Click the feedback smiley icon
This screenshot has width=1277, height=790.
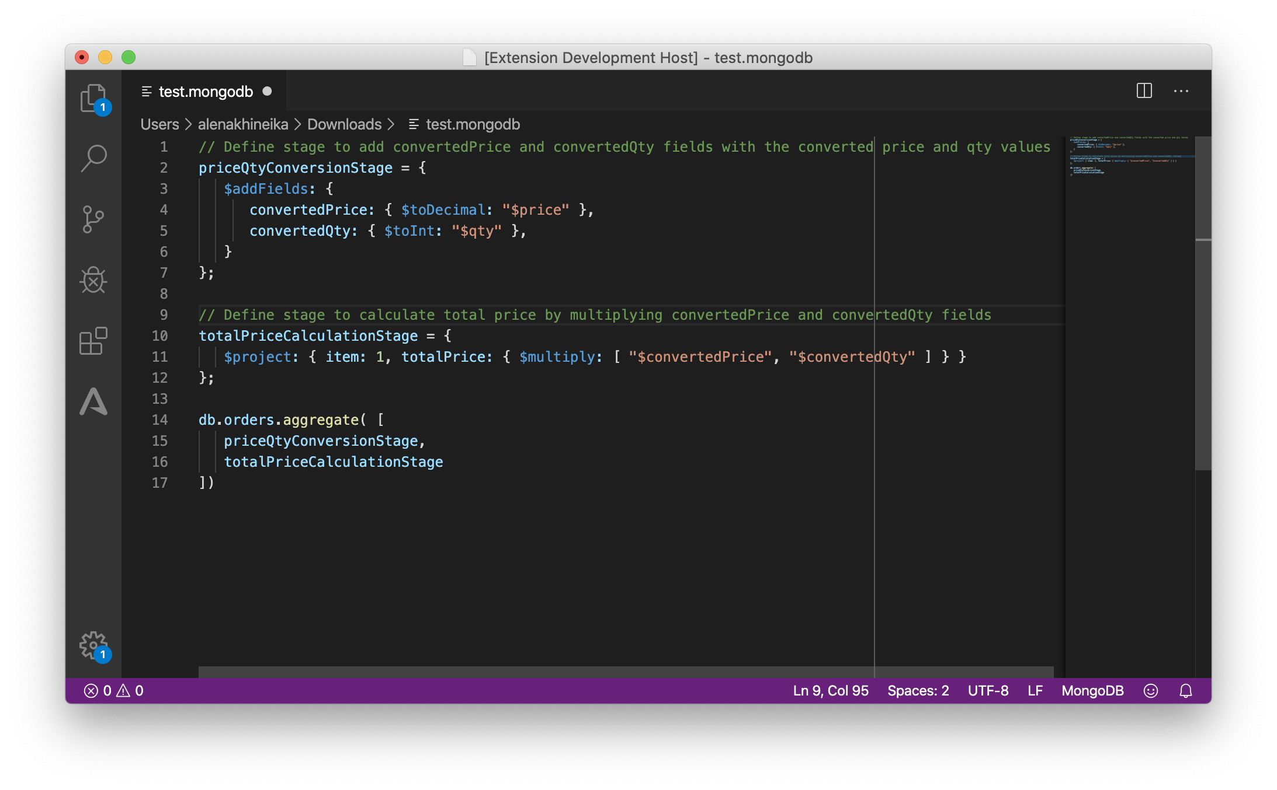click(x=1150, y=691)
